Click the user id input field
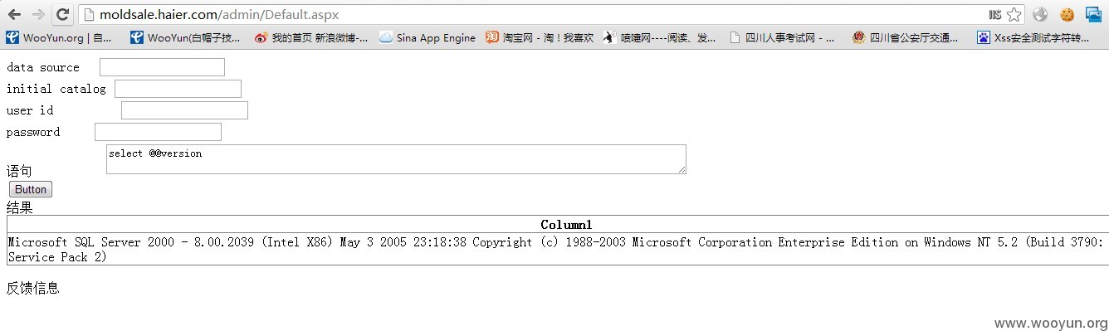The image size is (1109, 331). (184, 110)
